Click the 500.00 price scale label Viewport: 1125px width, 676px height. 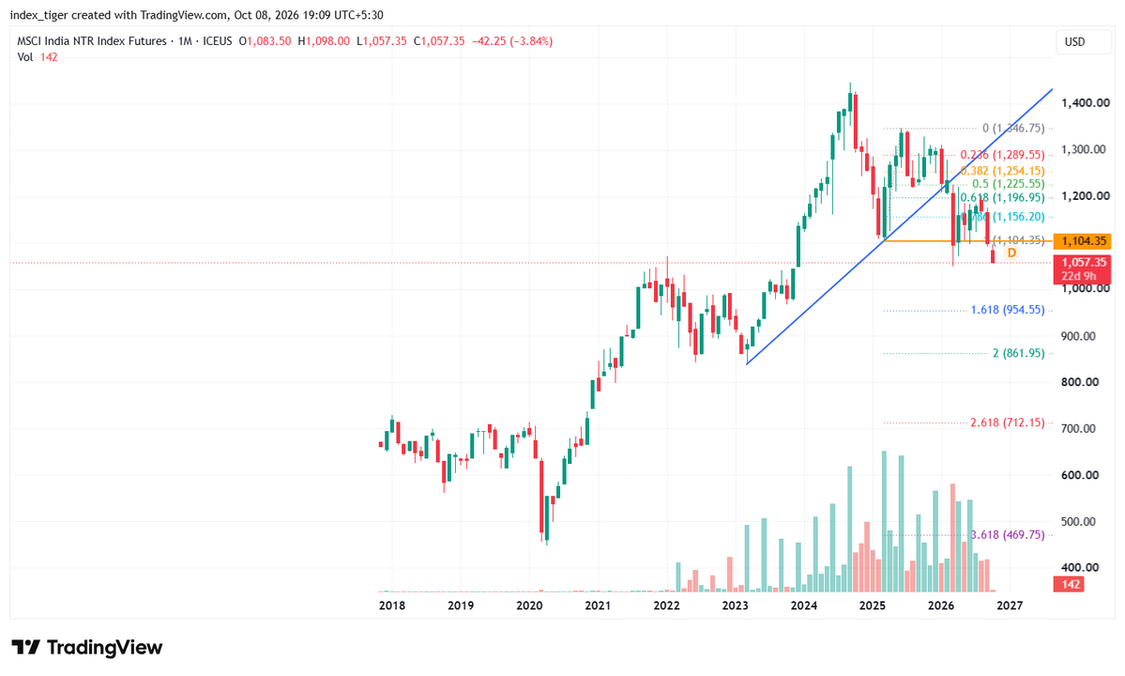click(1080, 522)
